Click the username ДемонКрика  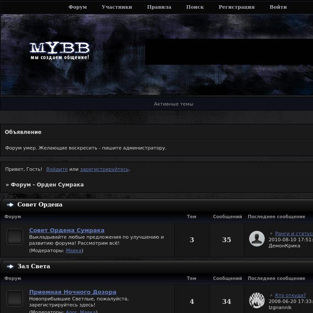pyautogui.click(x=284, y=246)
